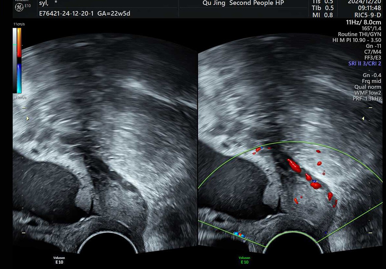Click the green Voluson E10 label under right image
386x269 pixels.
pos(244,260)
